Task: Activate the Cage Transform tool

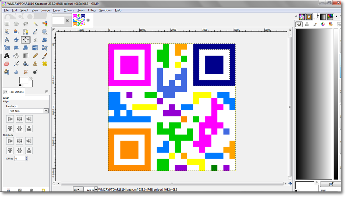Action: 45,48
